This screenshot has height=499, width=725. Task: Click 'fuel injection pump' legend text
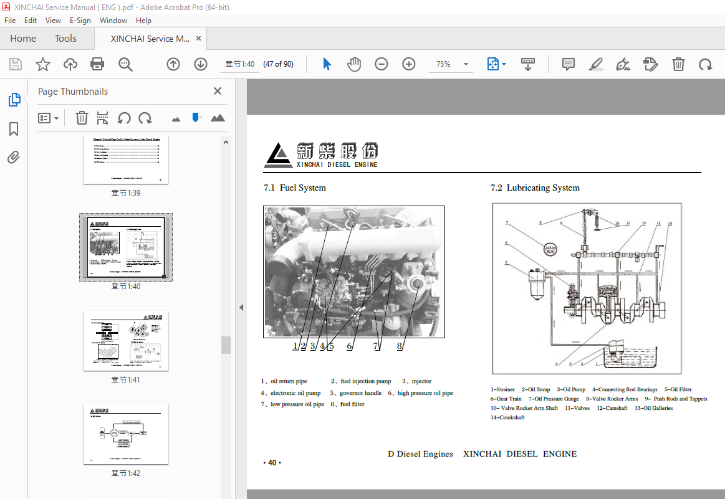coord(366,381)
